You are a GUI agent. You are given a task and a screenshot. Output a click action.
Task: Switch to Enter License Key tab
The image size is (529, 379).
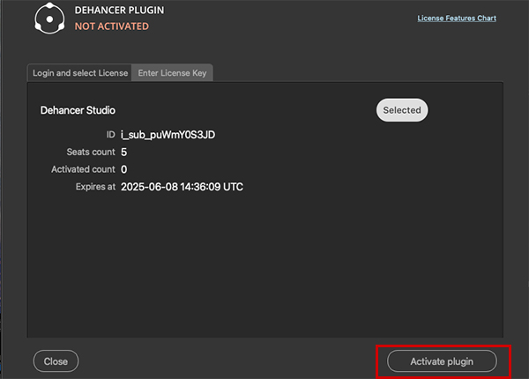pos(172,73)
